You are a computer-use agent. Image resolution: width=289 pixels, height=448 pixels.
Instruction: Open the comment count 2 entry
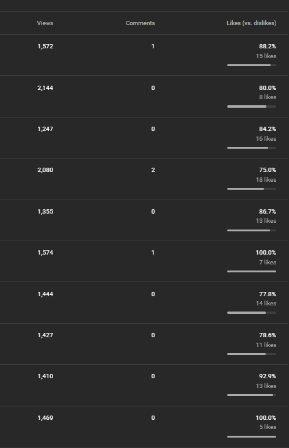[x=153, y=170]
